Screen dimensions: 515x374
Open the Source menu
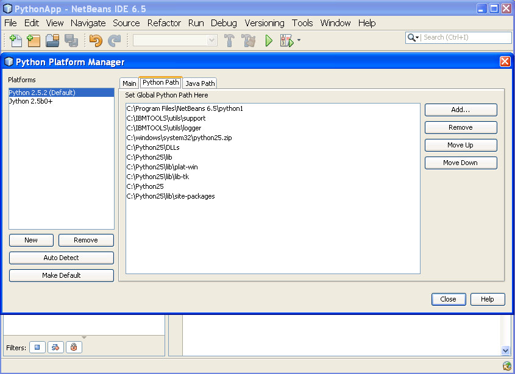126,23
